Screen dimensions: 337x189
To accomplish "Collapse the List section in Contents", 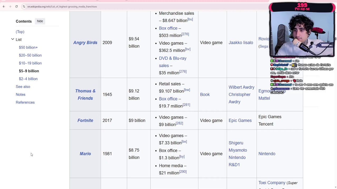I will pos(12,39).
